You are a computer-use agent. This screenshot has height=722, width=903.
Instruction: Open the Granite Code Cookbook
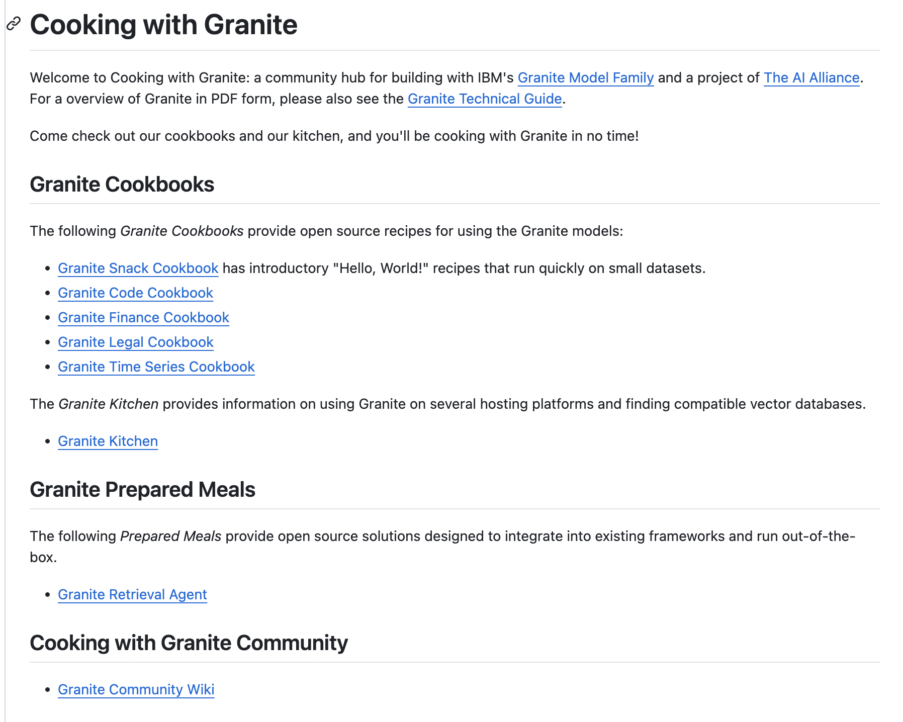[136, 293]
